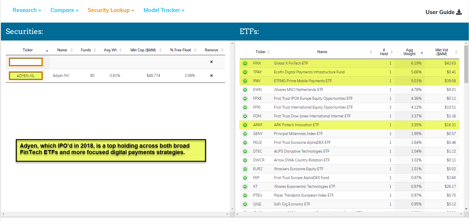Click the plus icon next to XT
The image size is (469, 221).
coord(245,187)
